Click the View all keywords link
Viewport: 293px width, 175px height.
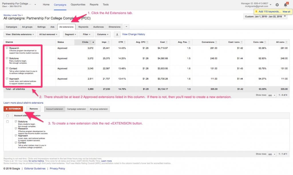pyautogui.click(x=286, y=11)
